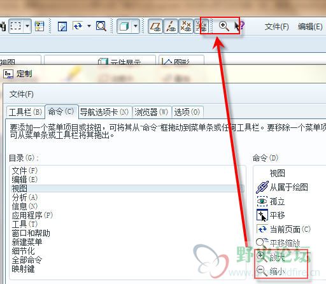The image size is (326, 284).
Task: Click the zoom window magnifier icon
Action: pyautogui.click(x=101, y=26)
